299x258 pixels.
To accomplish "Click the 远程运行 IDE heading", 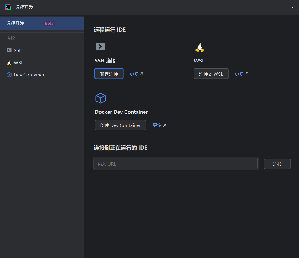I will [110, 30].
